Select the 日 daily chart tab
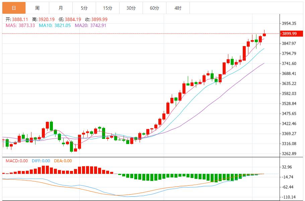 tap(14, 8)
